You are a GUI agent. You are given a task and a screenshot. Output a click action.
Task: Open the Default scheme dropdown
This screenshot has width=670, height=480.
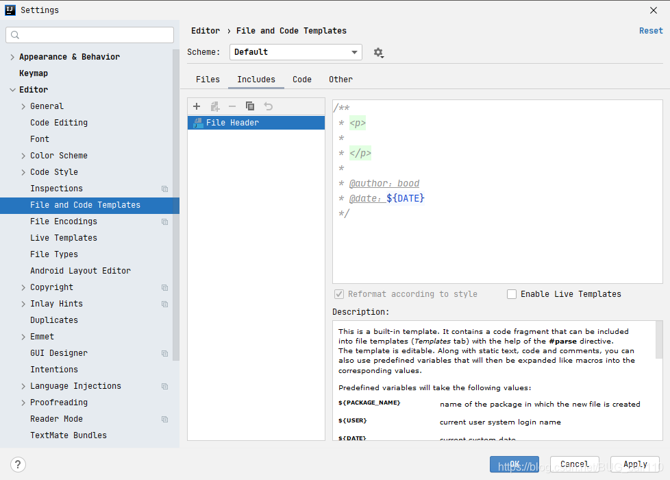pos(295,52)
